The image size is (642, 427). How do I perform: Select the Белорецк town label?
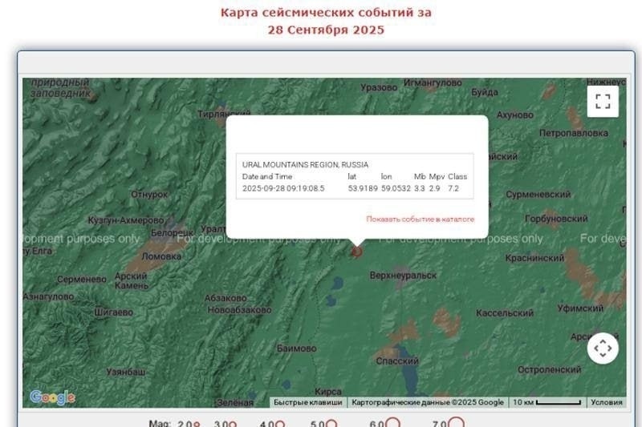click(172, 233)
